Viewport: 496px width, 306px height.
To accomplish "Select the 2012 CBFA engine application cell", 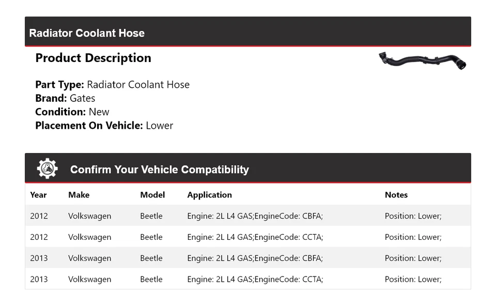I will tap(255, 216).
